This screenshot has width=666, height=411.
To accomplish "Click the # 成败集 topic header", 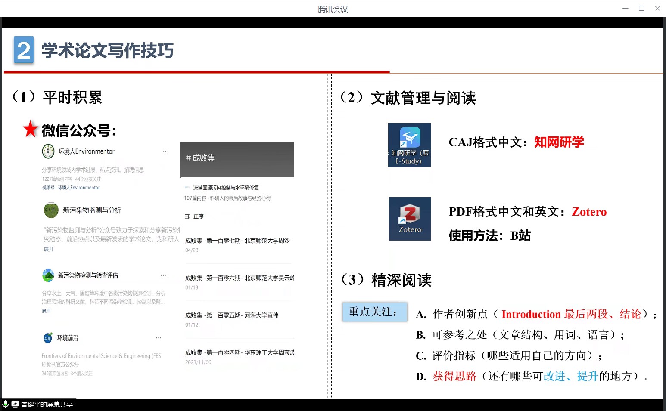I will pyautogui.click(x=200, y=158).
